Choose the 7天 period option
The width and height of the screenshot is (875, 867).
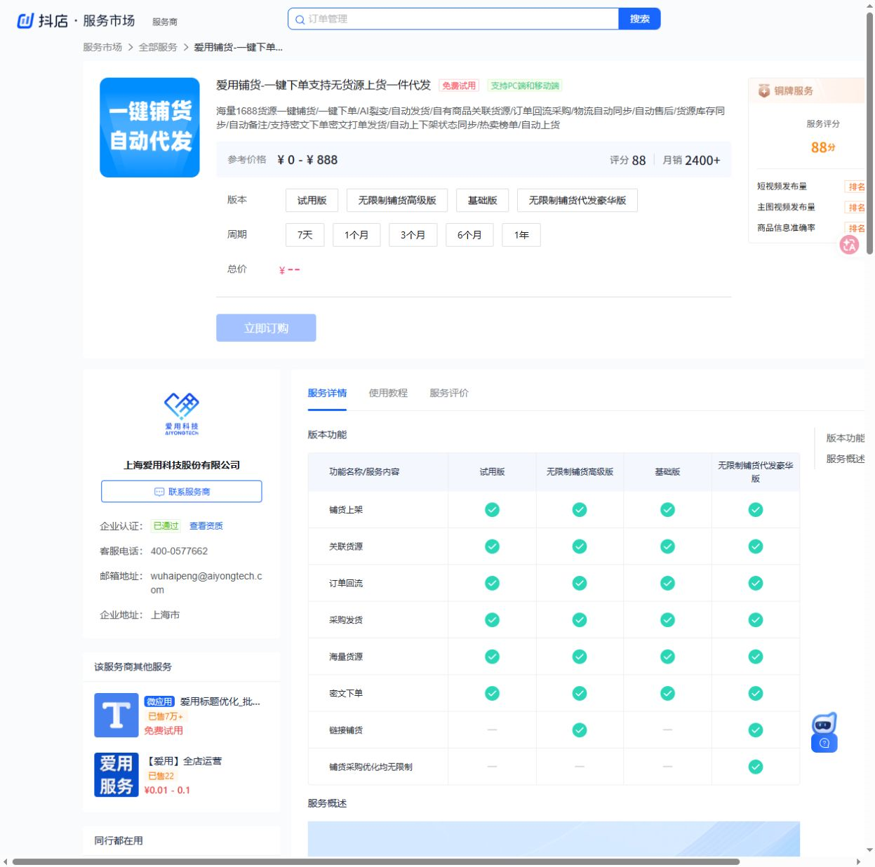(305, 235)
